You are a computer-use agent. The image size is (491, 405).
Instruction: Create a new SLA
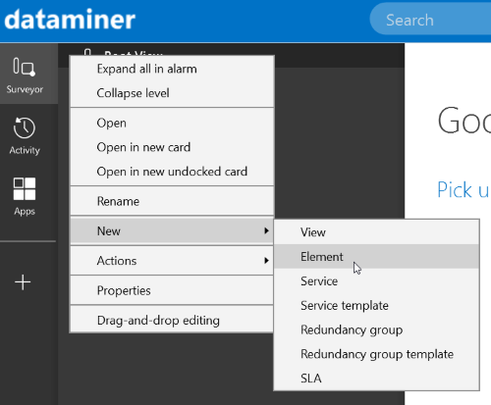(x=376, y=379)
